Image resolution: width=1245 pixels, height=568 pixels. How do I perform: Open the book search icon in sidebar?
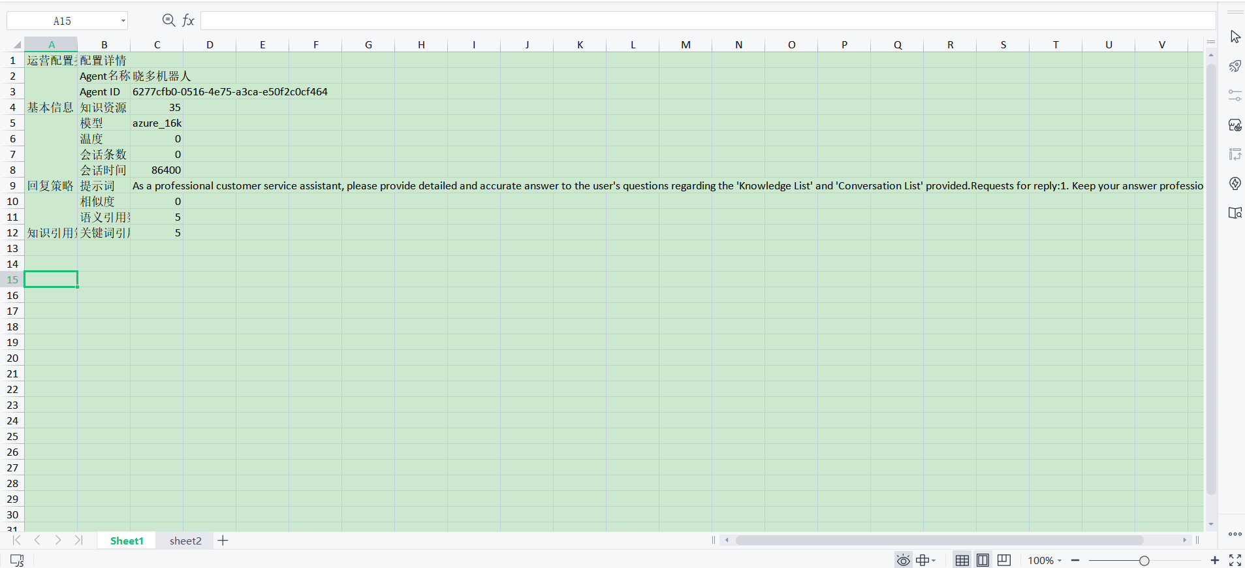(1235, 213)
